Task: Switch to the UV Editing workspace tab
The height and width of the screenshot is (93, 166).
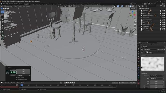Action: click(44, 4)
